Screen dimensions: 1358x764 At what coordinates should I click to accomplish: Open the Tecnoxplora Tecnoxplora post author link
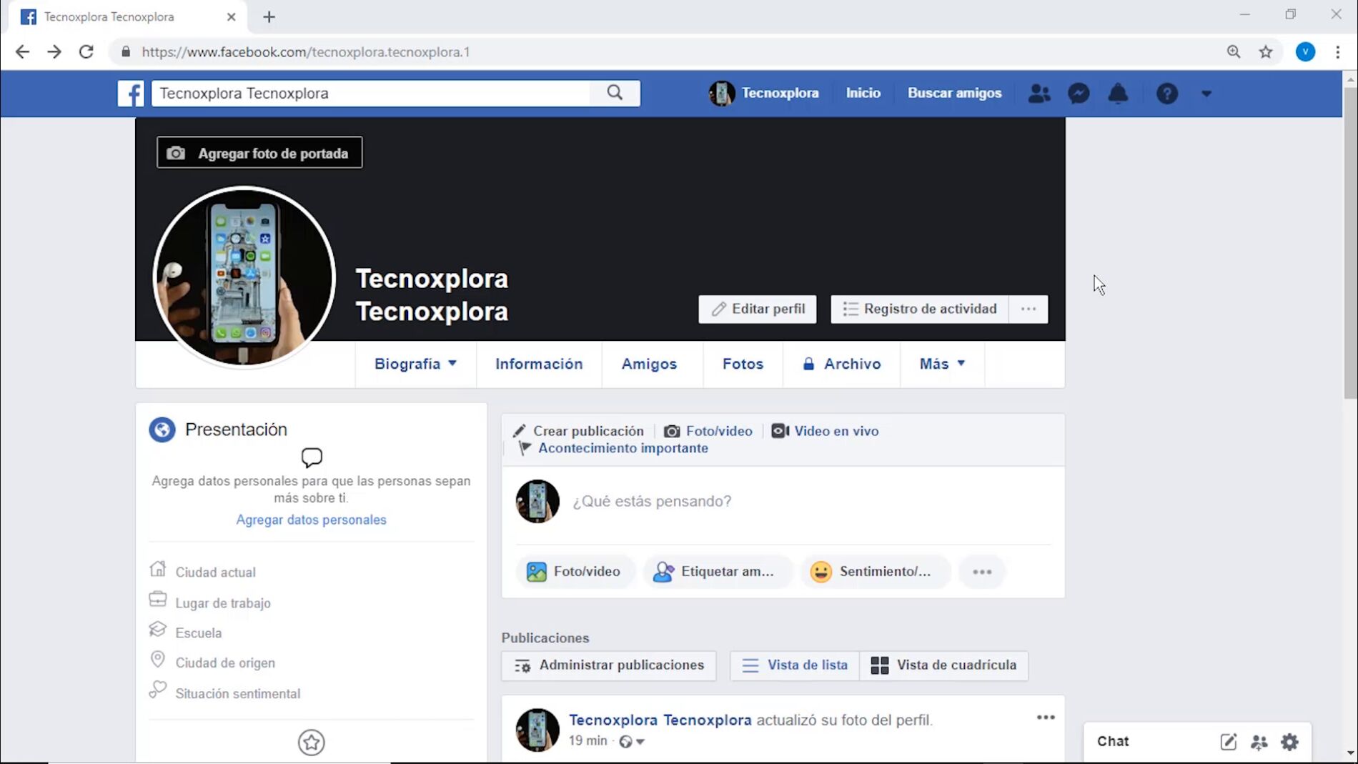point(660,720)
